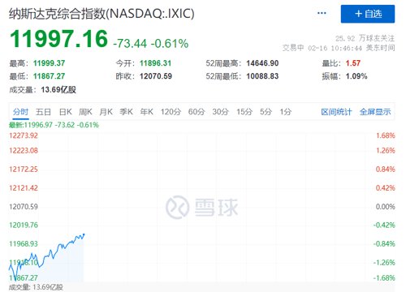Show the 月K monthly chart
Screen dimensions: 406x292
[x=106, y=112]
